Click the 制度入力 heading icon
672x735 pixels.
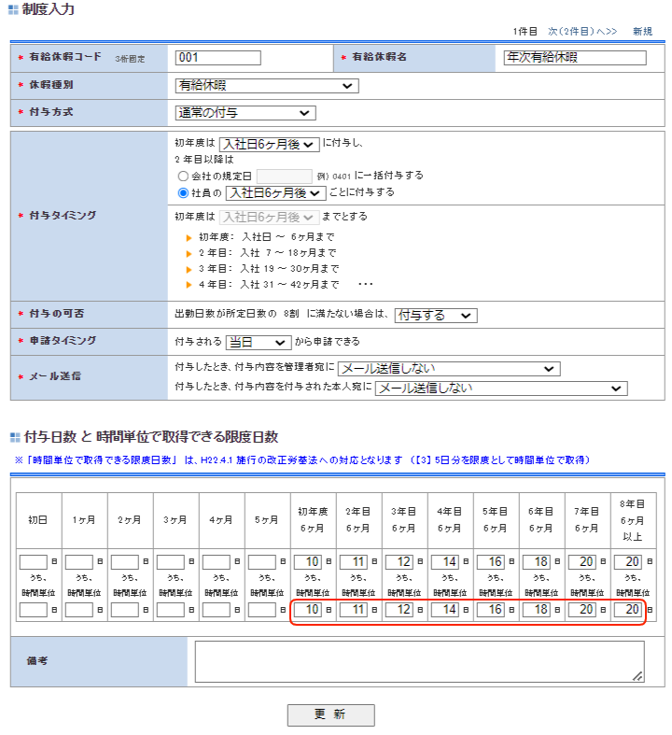[x=14, y=9]
